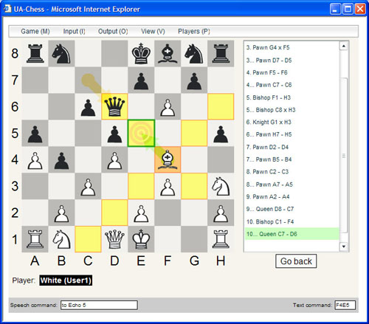Click highlighted target square E3
Viewport: 369px width, 324px height.
pyautogui.click(x=141, y=186)
